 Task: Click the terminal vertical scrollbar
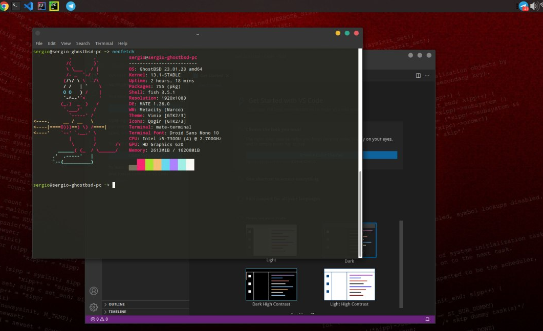tap(360, 214)
